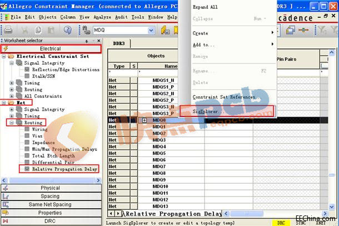Viewport: 339px width, 226px height.
Task: Click the Same Net Spacing section icon
Action: coord(6,204)
